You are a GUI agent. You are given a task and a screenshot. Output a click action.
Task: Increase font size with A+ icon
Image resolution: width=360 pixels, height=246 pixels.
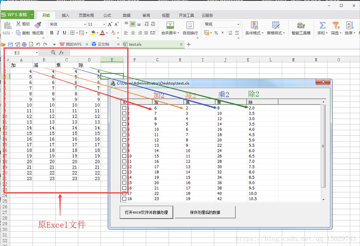pos(110,24)
